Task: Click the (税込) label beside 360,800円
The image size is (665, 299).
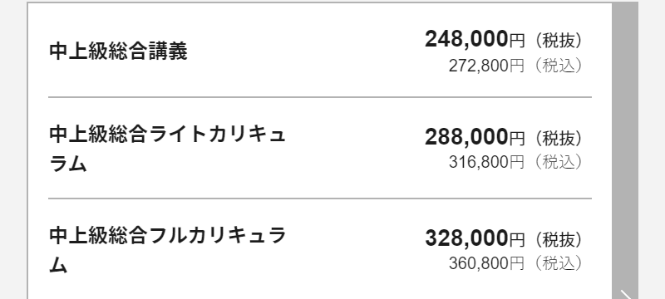Action: click(558, 263)
